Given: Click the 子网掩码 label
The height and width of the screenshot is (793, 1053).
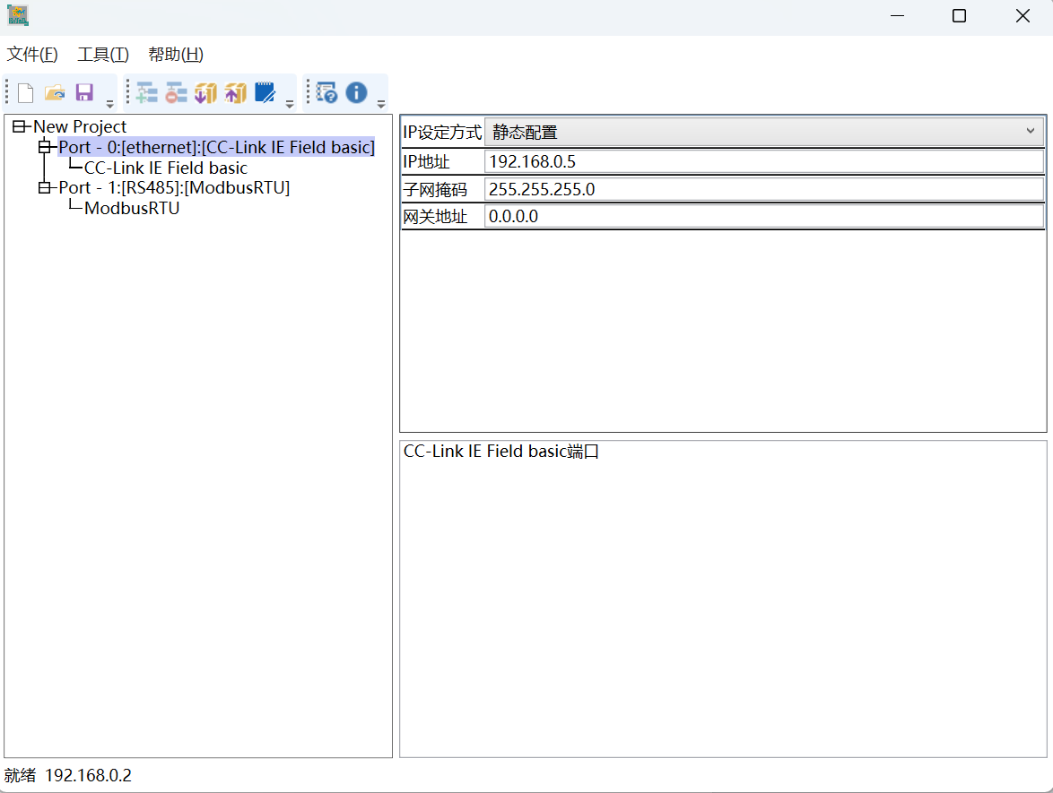Looking at the screenshot, I should click(x=434, y=189).
